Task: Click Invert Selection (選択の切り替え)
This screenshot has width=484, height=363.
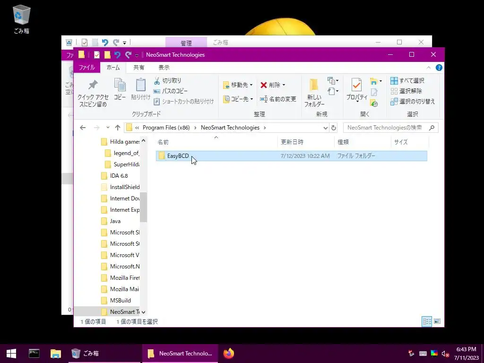Action: (413, 101)
